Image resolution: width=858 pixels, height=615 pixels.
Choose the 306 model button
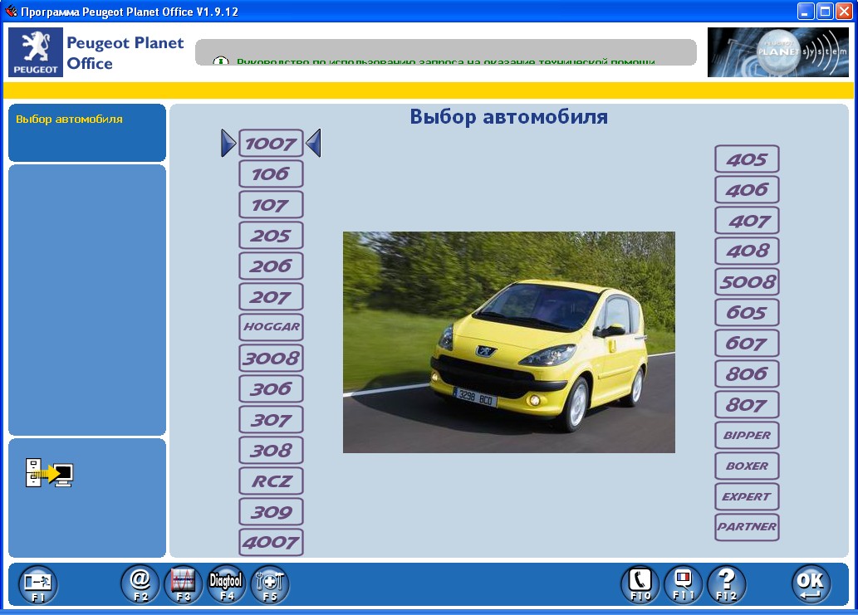pyautogui.click(x=271, y=388)
